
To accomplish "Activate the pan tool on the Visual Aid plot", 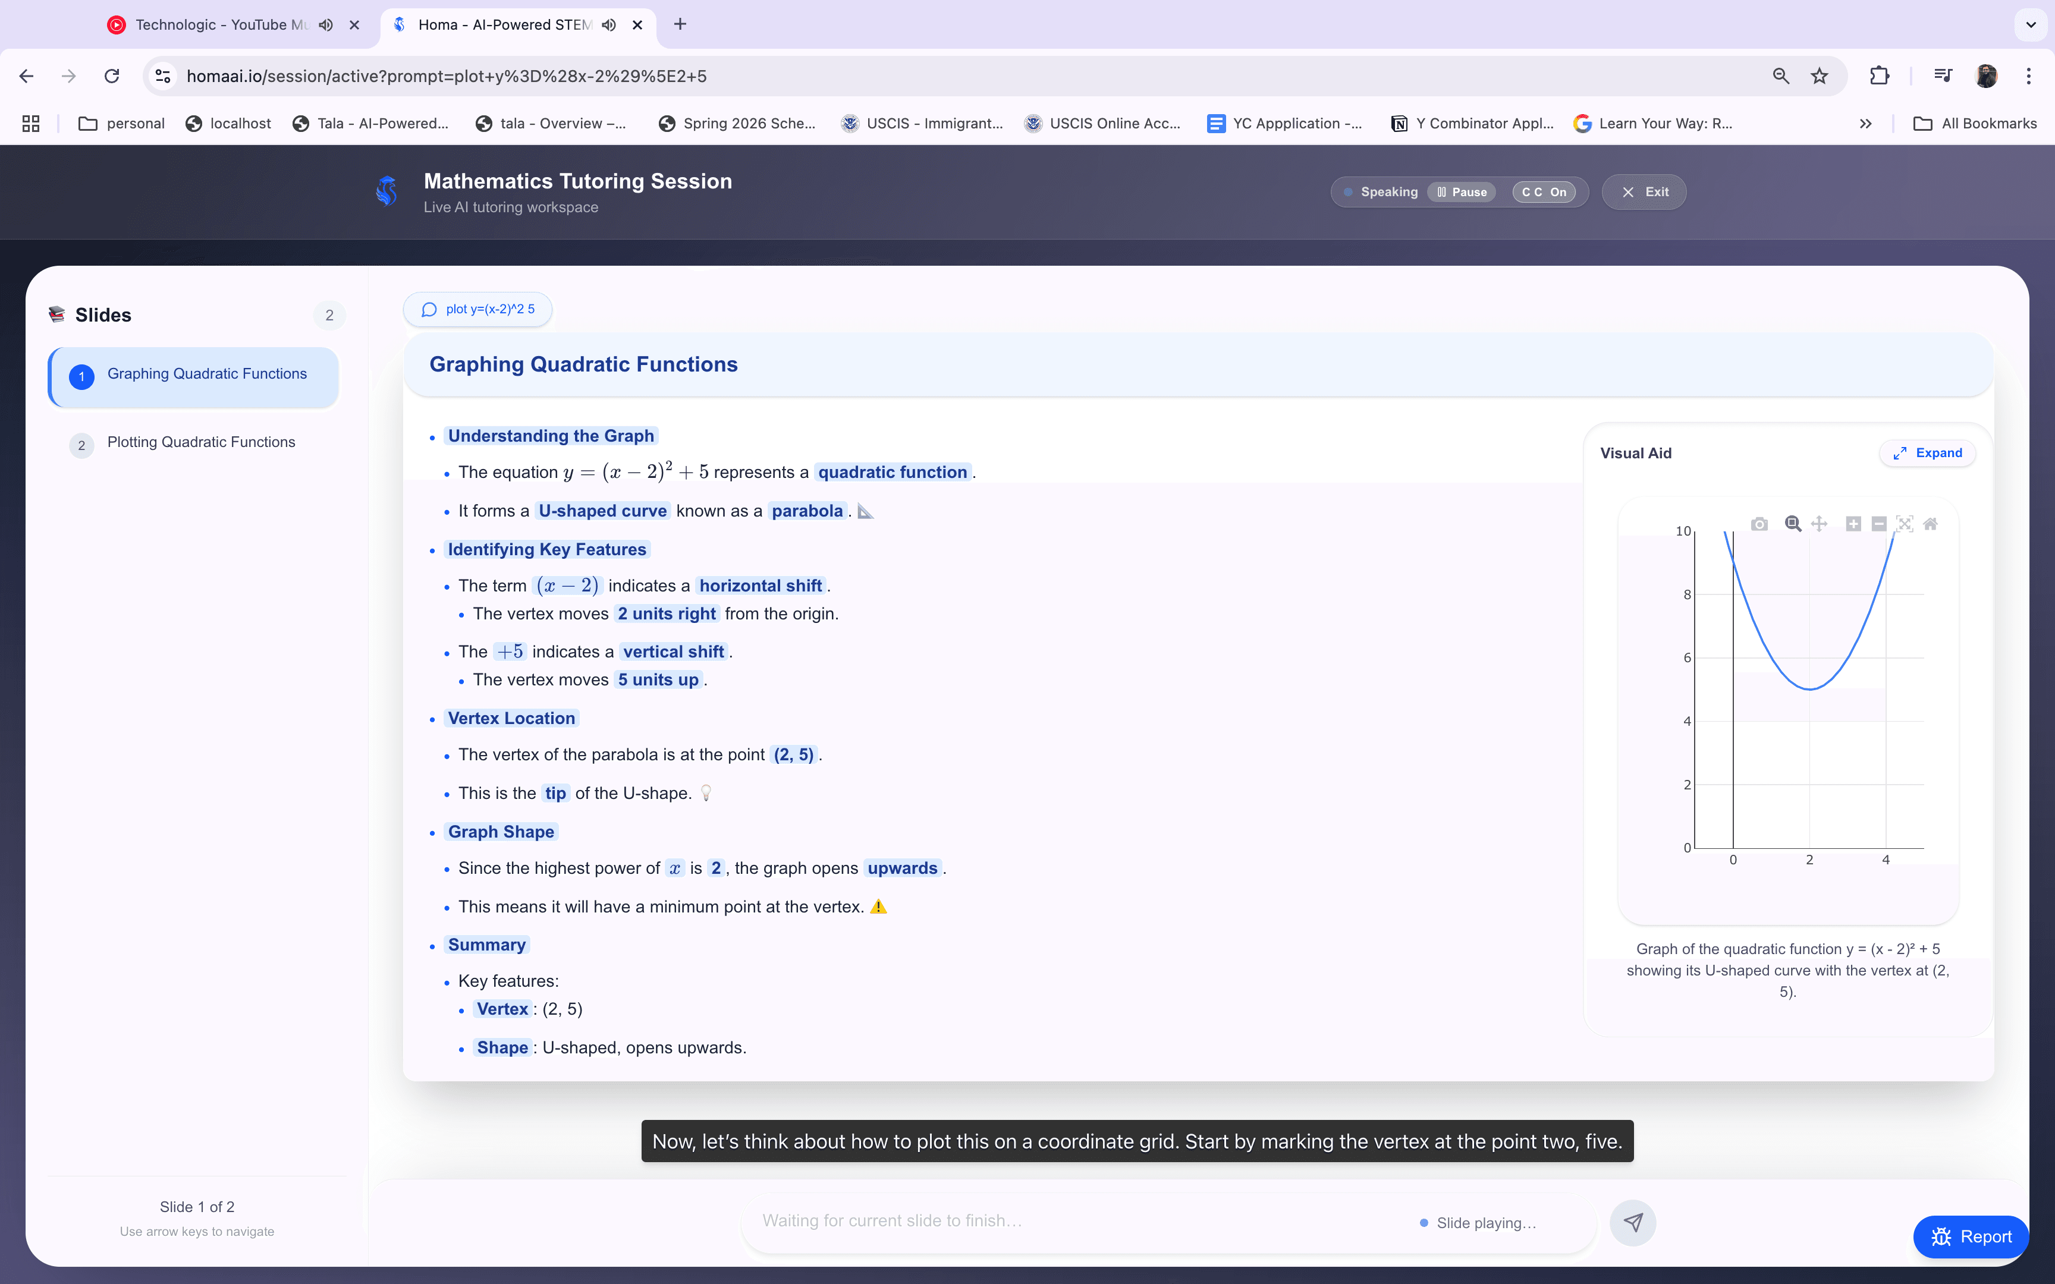I will tap(1820, 524).
